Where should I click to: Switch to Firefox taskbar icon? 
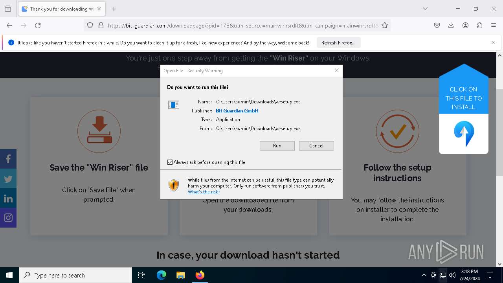click(x=200, y=275)
